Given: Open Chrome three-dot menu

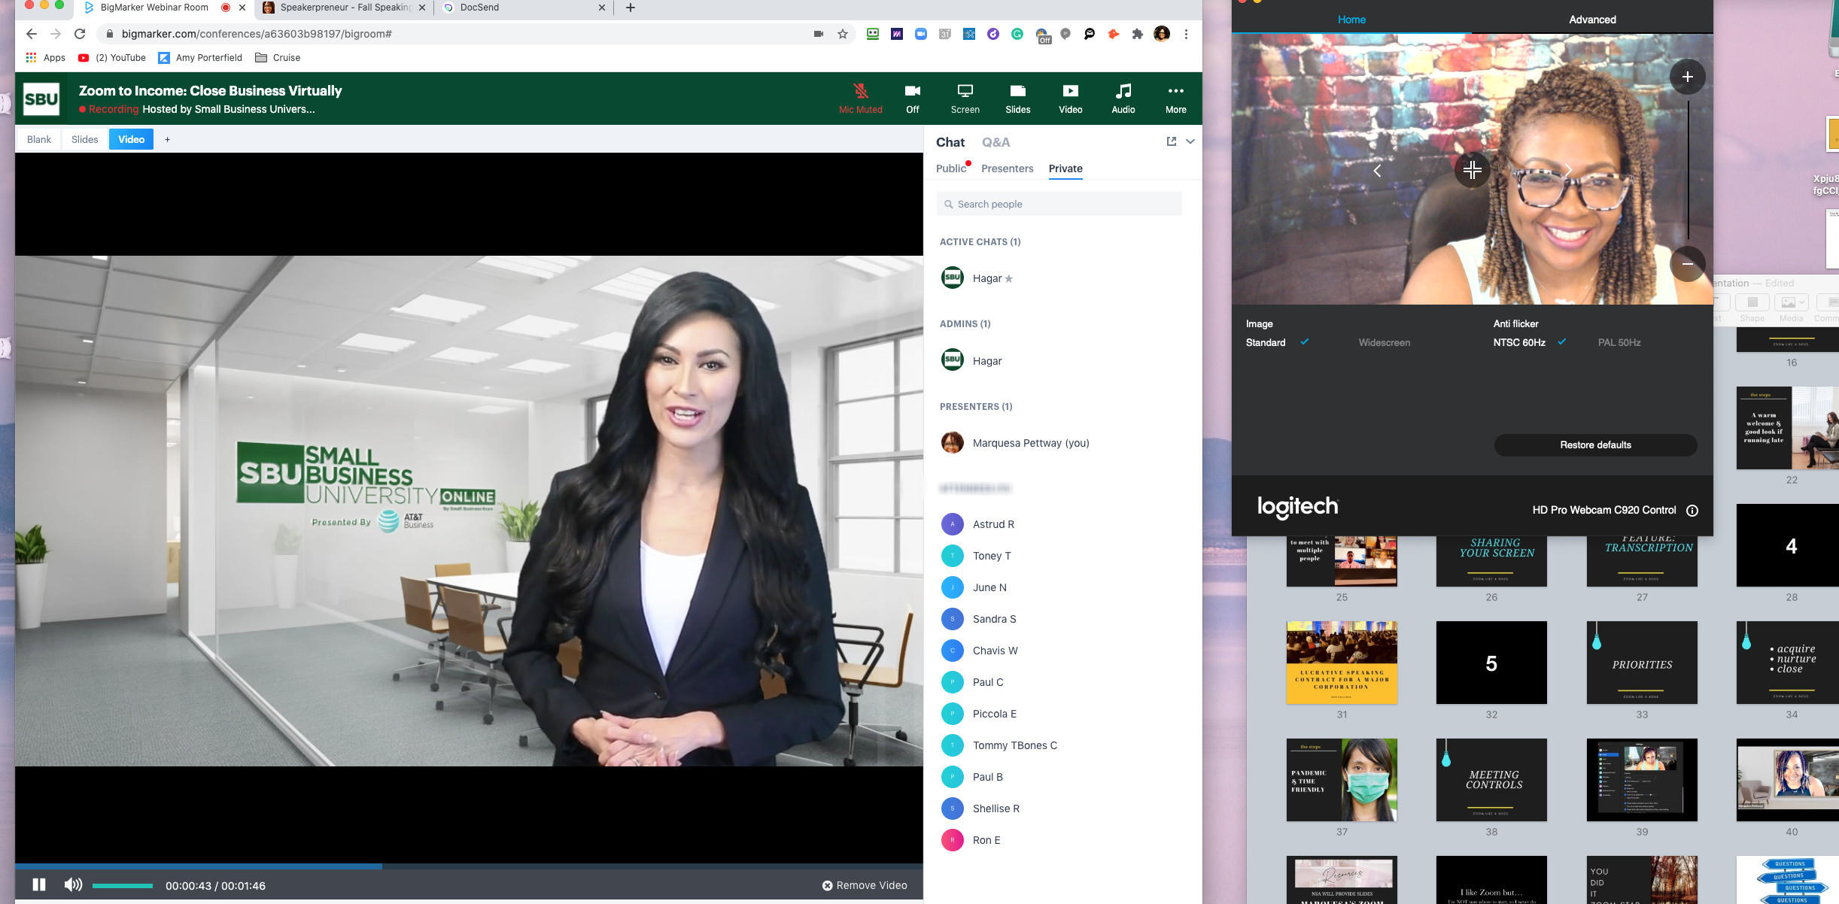Looking at the screenshot, I should (1186, 34).
